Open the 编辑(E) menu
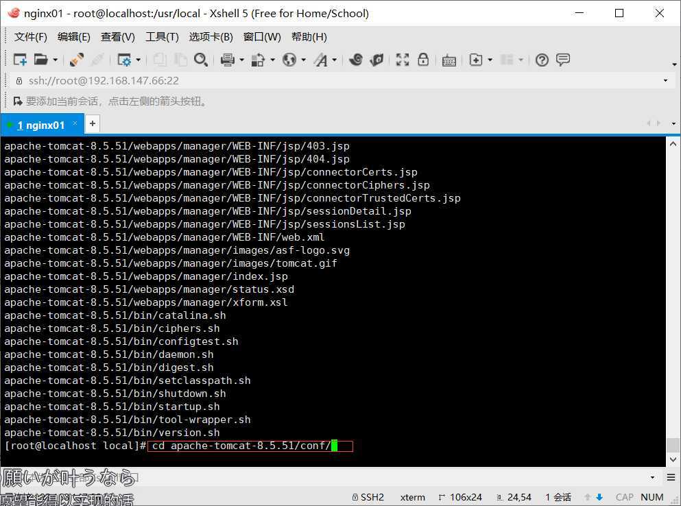The width and height of the screenshot is (681, 506). [x=74, y=37]
